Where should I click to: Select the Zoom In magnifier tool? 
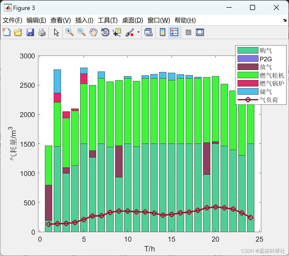[69, 32]
